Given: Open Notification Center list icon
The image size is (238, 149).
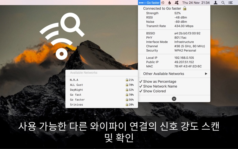Looking at the screenshot, I should (230, 3).
